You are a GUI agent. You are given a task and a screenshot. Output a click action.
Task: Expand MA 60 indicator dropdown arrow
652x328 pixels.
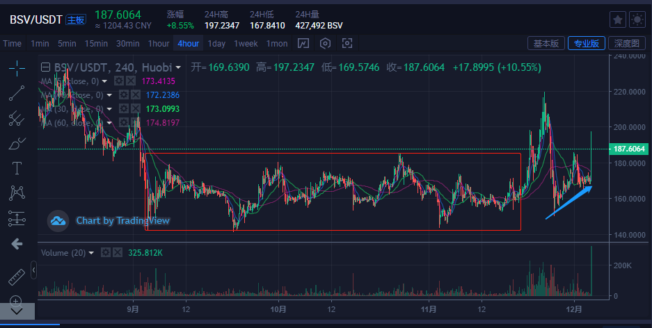click(109, 123)
